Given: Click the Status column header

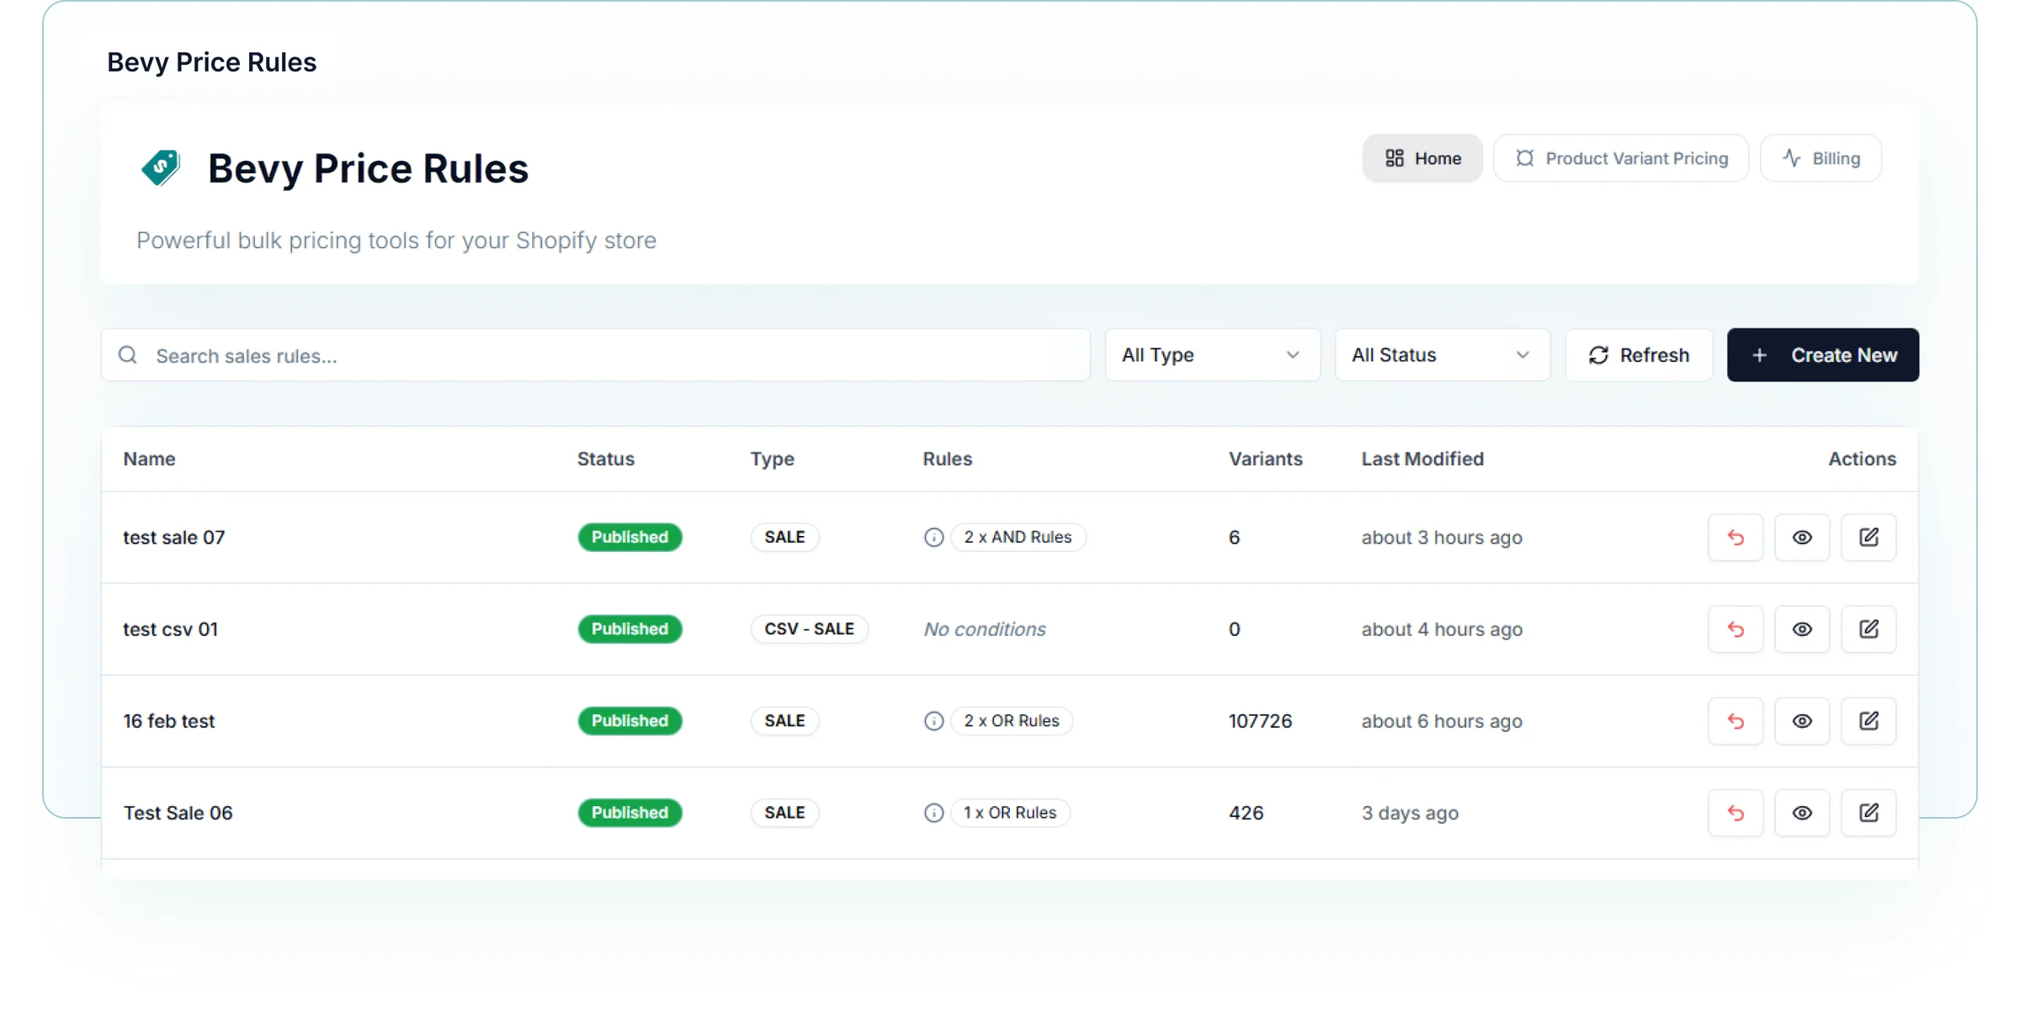Looking at the screenshot, I should coord(605,459).
